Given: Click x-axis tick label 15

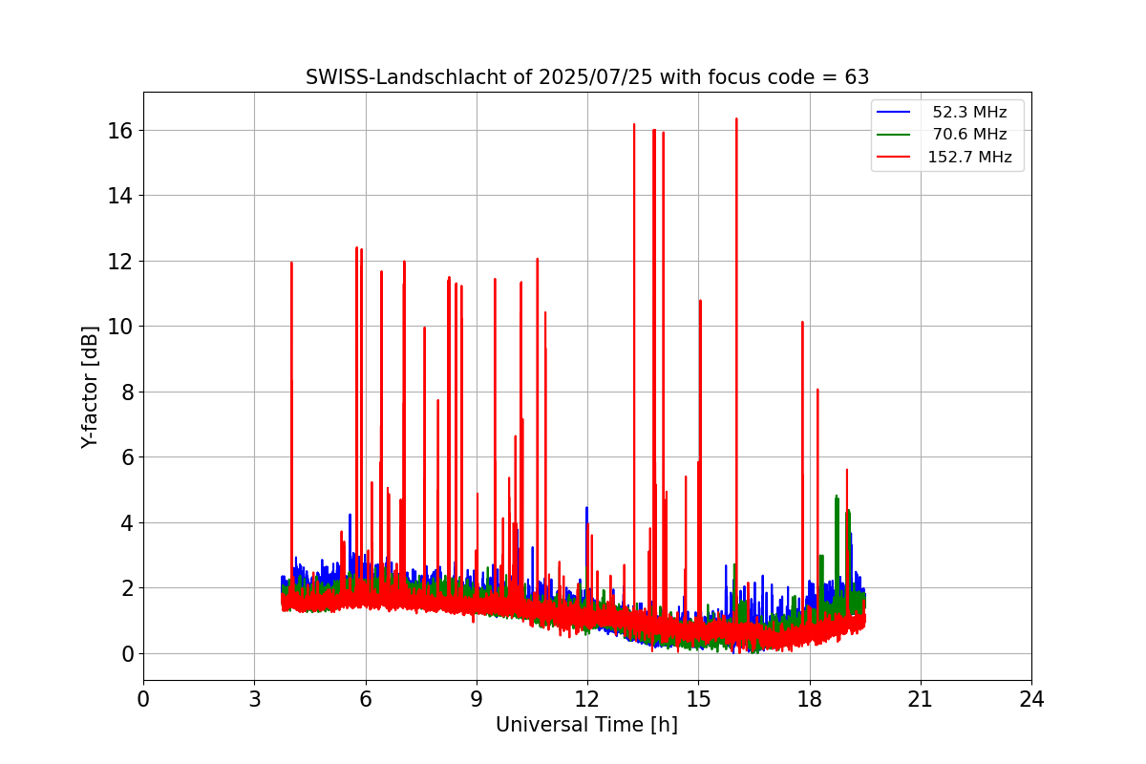Looking at the screenshot, I should pos(698,699).
